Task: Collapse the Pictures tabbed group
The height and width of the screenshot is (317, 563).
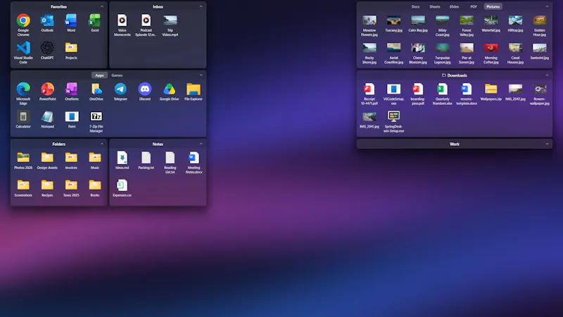Action: (x=547, y=6)
